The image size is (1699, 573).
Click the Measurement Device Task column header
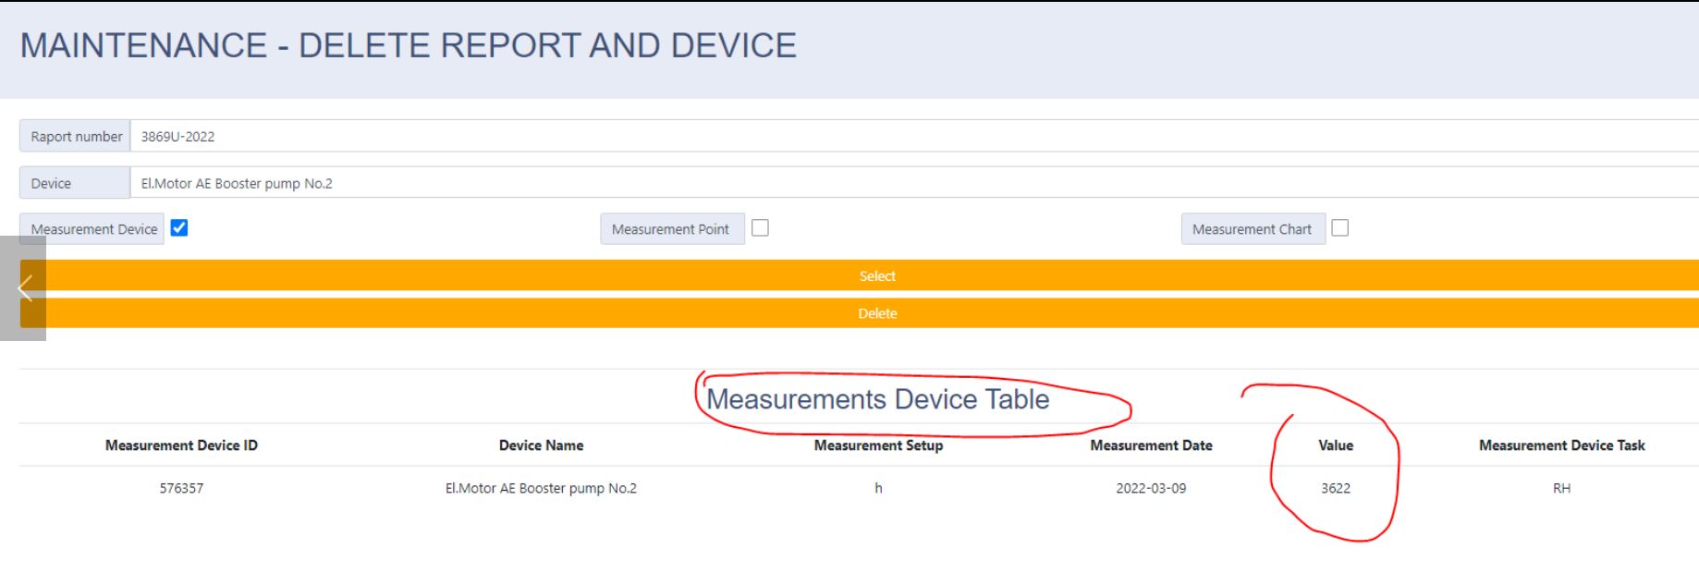(1561, 445)
